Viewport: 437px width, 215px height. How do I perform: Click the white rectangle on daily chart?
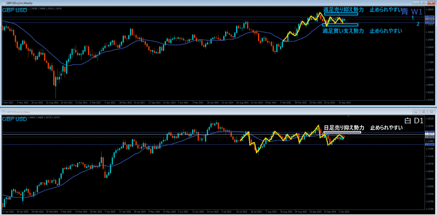(x=342, y=132)
